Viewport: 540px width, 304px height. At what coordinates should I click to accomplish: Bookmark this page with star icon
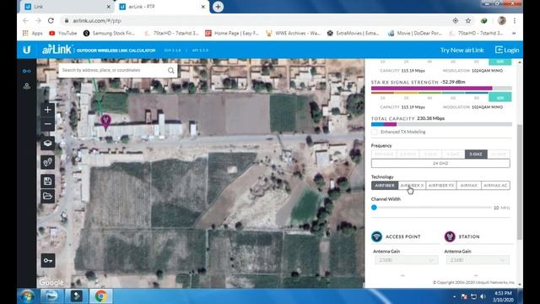coord(468,20)
